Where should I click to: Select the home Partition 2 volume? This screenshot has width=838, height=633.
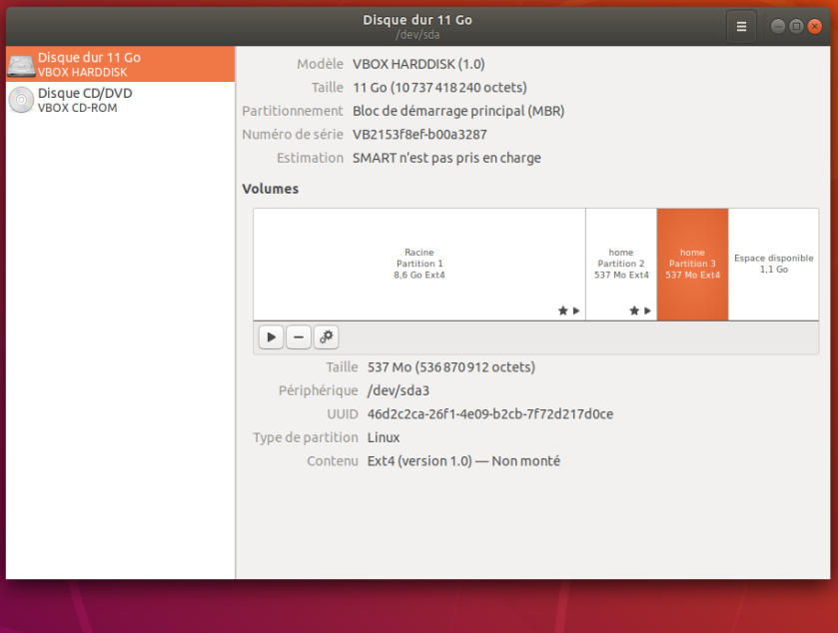[x=620, y=264]
